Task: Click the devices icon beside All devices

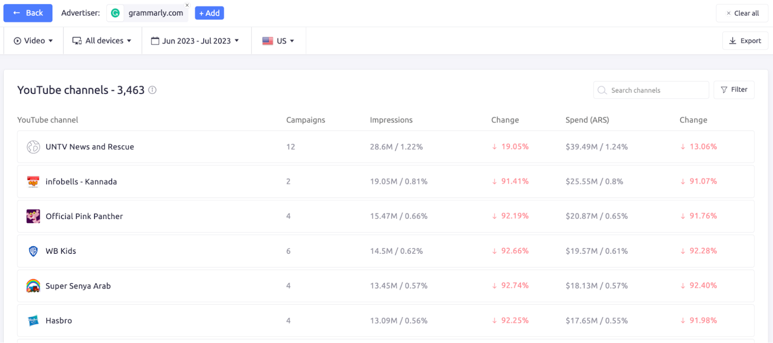Action: point(77,41)
